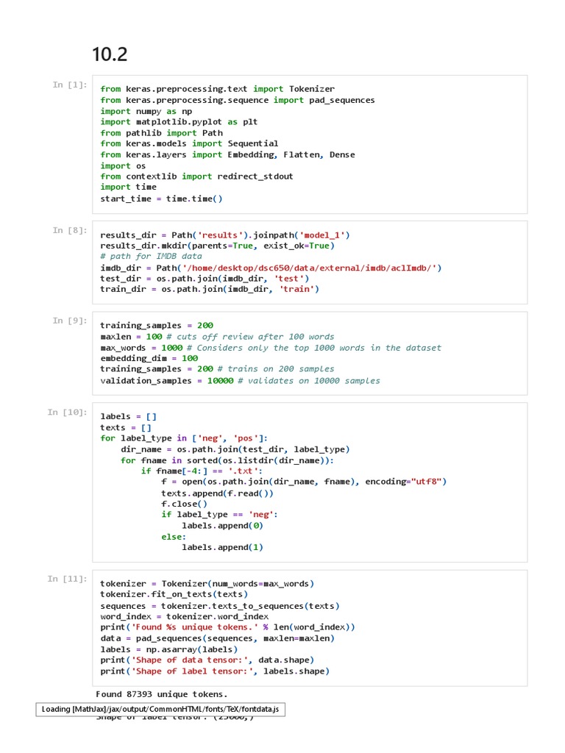Image resolution: width=565 pixels, height=753 pixels.
Task: Click the Sequential import line
Action: click(x=189, y=143)
